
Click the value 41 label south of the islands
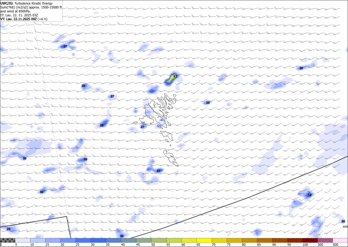[x=159, y=171]
